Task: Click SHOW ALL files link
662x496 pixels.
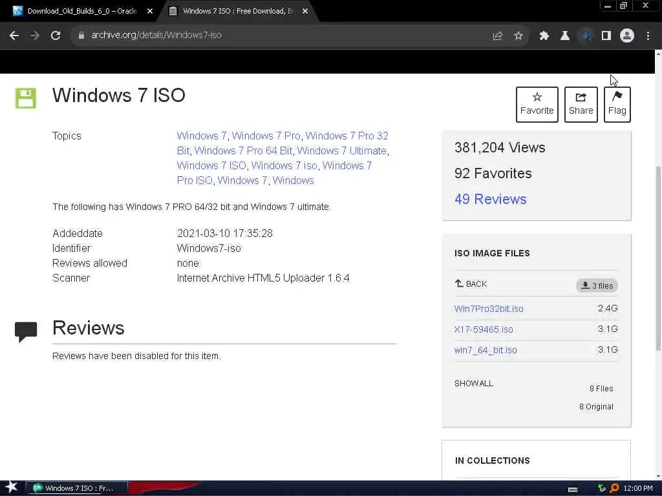Action: 474,384
